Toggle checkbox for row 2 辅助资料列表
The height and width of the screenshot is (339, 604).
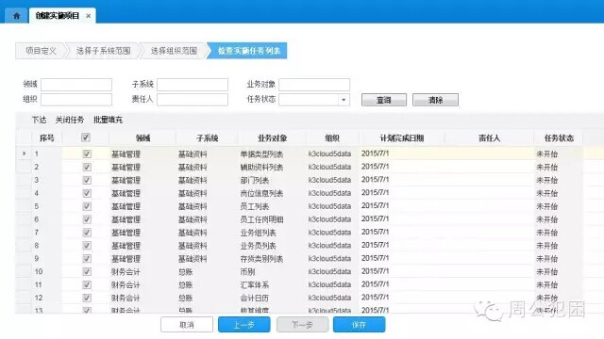(87, 167)
